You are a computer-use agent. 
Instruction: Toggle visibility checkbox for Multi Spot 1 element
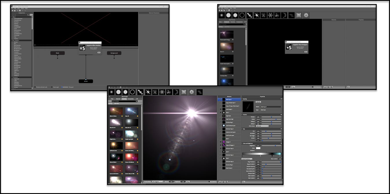click(x=220, y=99)
